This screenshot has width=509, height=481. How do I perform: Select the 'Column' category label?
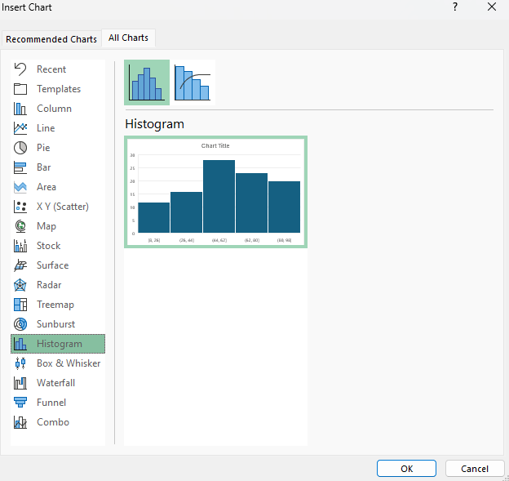[54, 109]
